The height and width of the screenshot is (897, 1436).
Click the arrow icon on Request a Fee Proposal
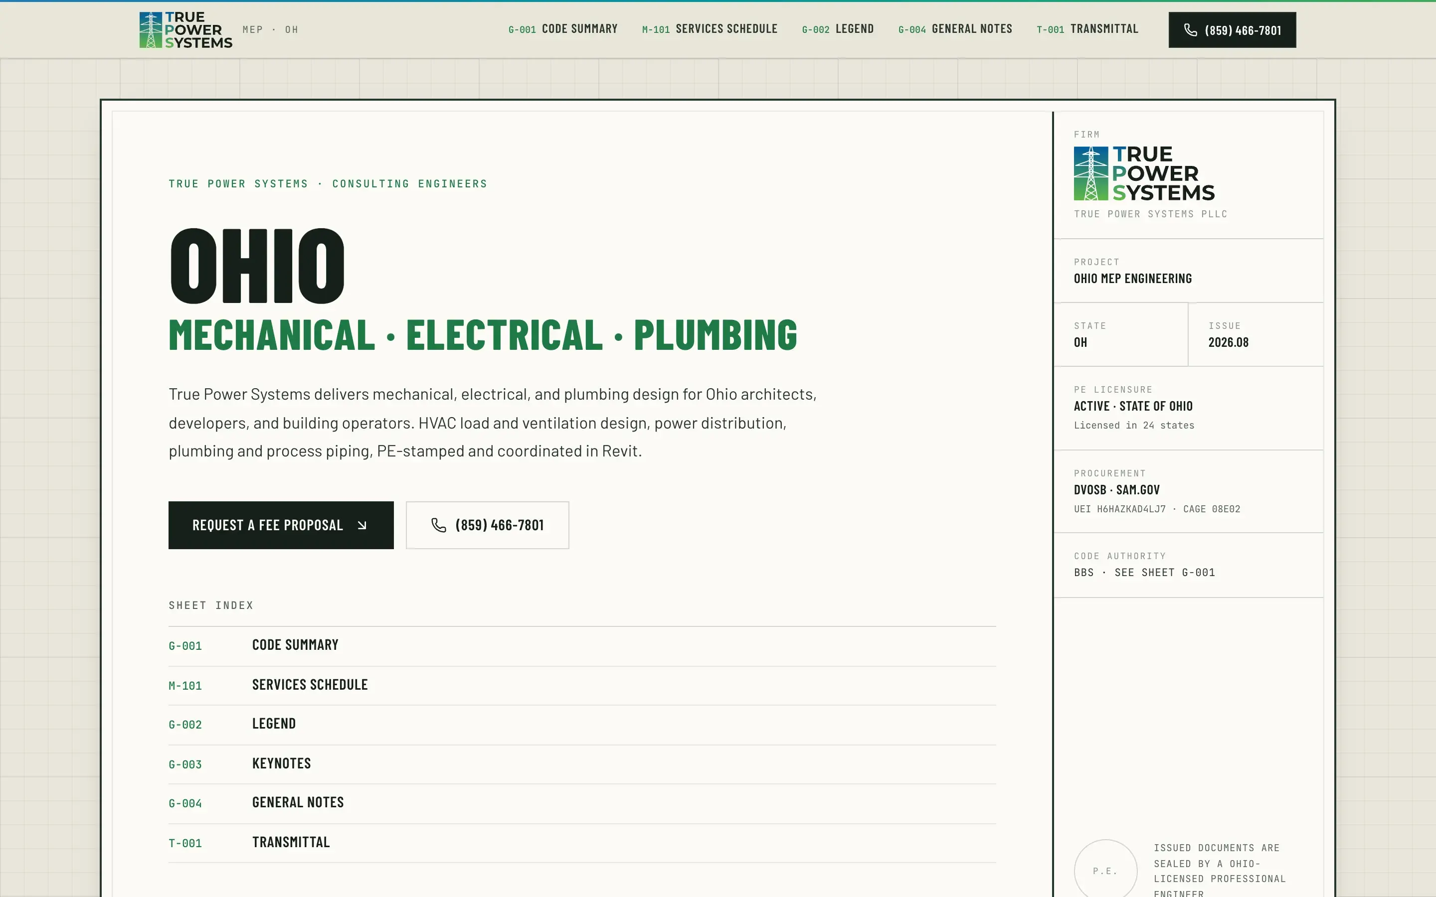click(362, 525)
